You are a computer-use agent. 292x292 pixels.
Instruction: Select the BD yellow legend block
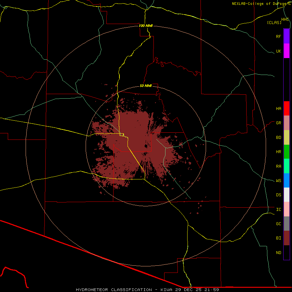286,137
